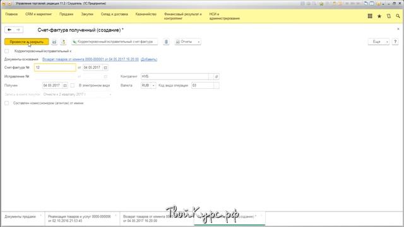Open the Казначейство section
Image resolution: width=404 pixels, height=227 pixels.
click(146, 14)
